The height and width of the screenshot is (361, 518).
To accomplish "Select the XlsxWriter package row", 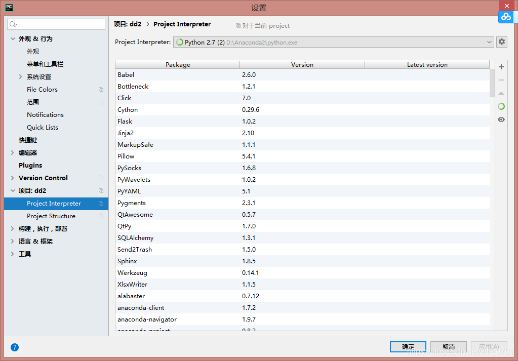I will point(302,285).
